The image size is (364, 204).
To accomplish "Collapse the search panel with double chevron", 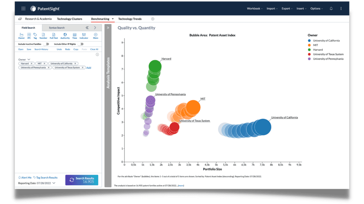I will click(x=87, y=28).
